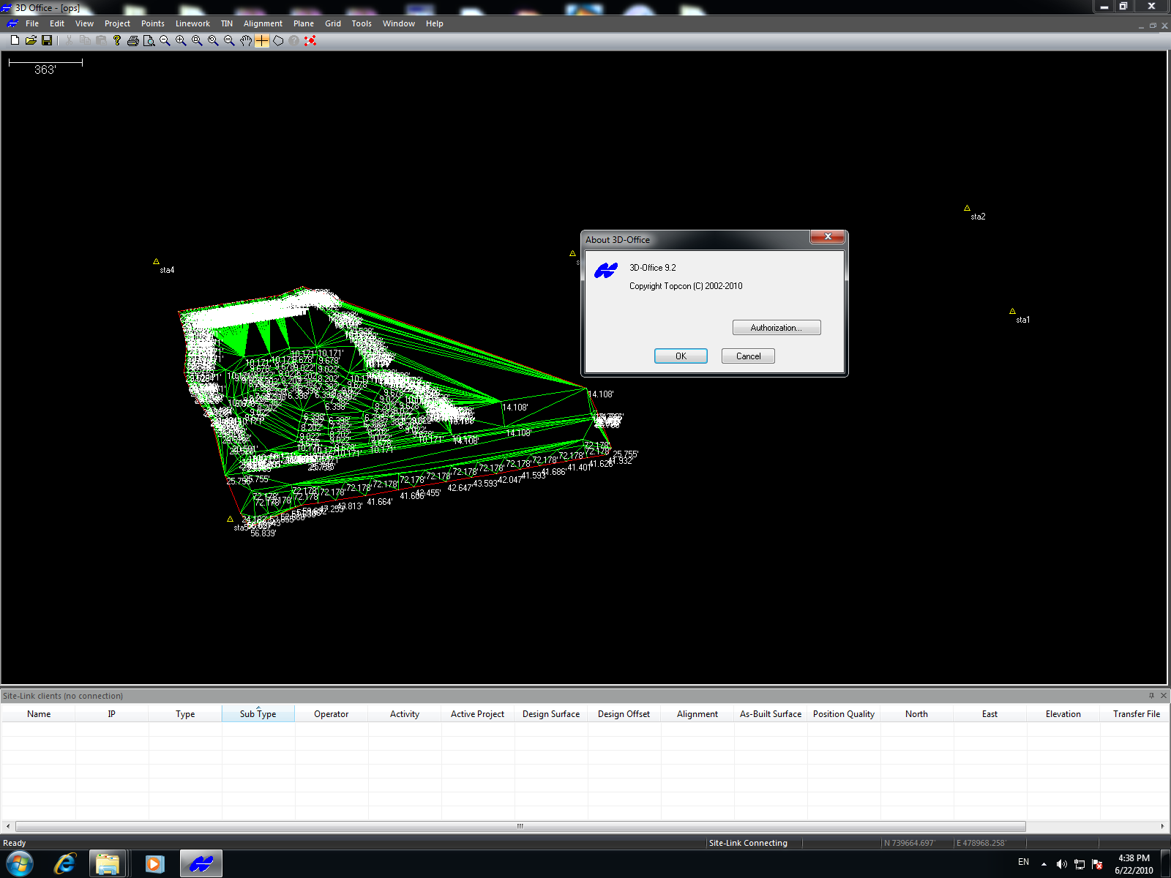
Task: Open the Grid menu
Action: click(333, 23)
